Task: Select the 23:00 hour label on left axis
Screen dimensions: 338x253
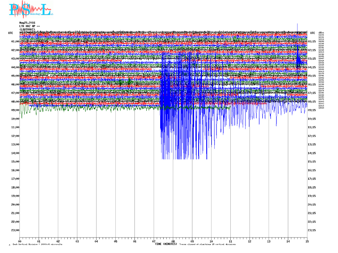Action: [15, 230]
